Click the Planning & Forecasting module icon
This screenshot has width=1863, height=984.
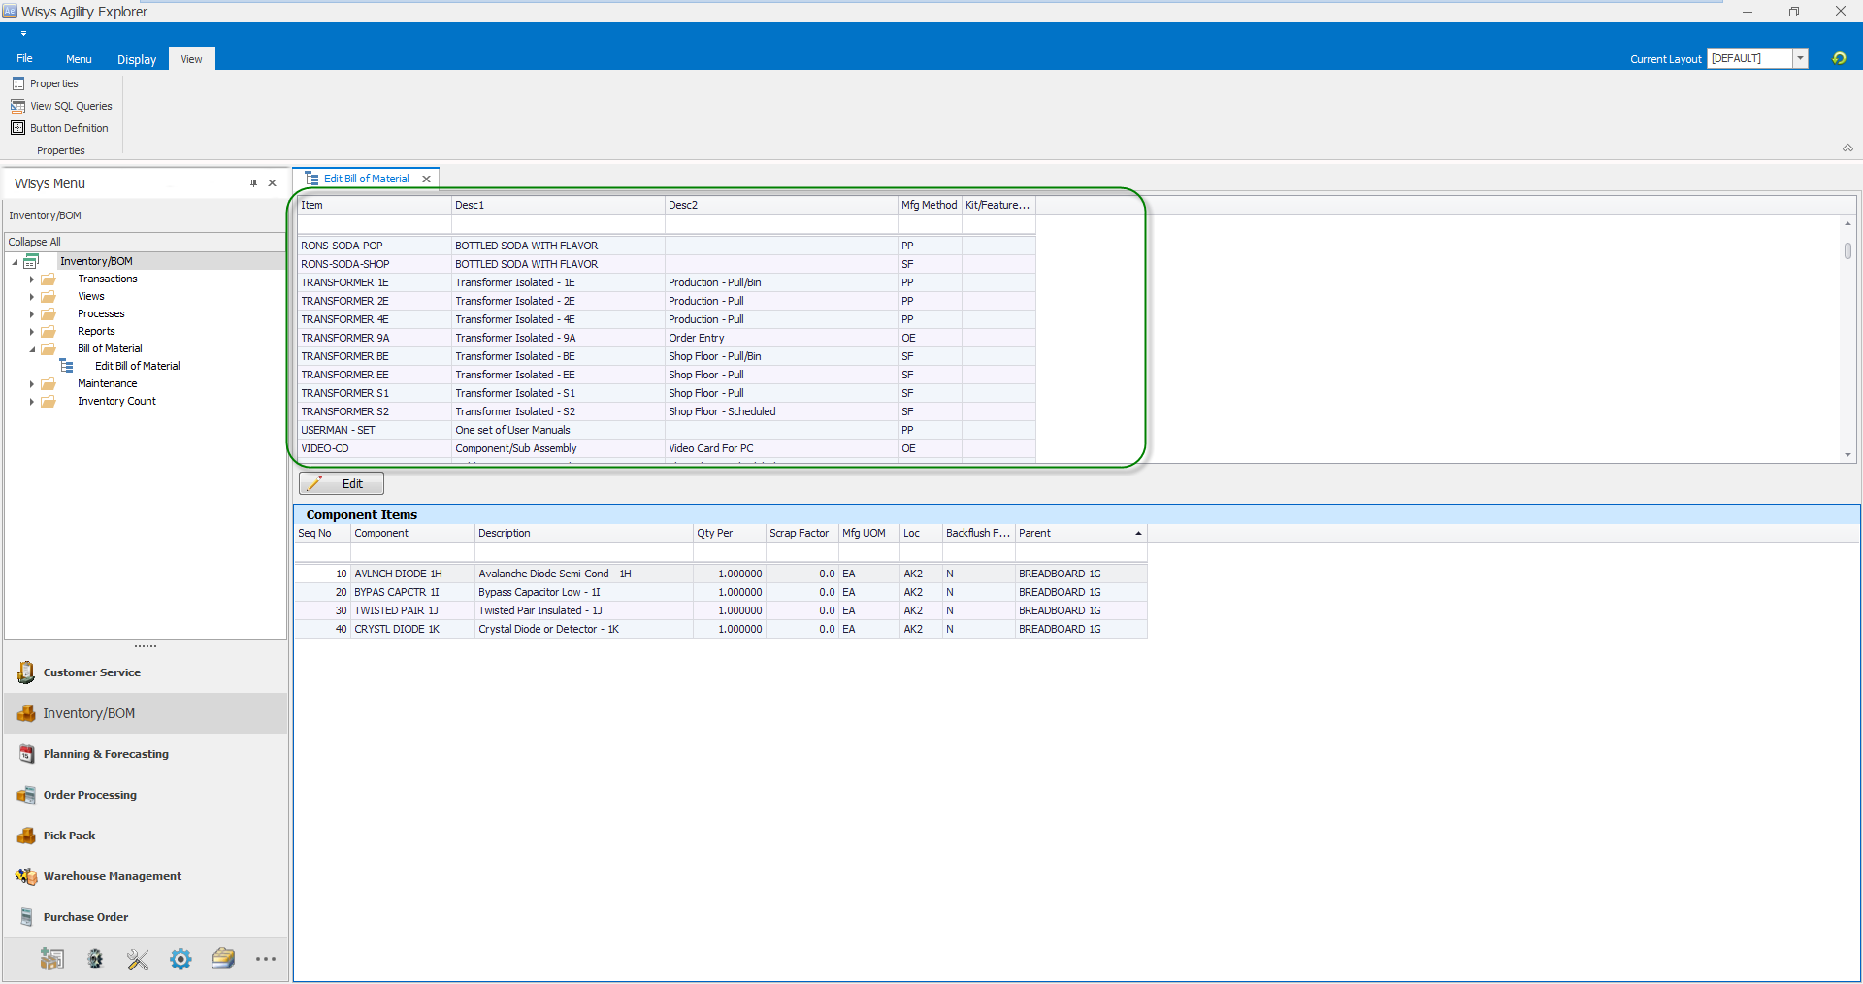(26, 754)
